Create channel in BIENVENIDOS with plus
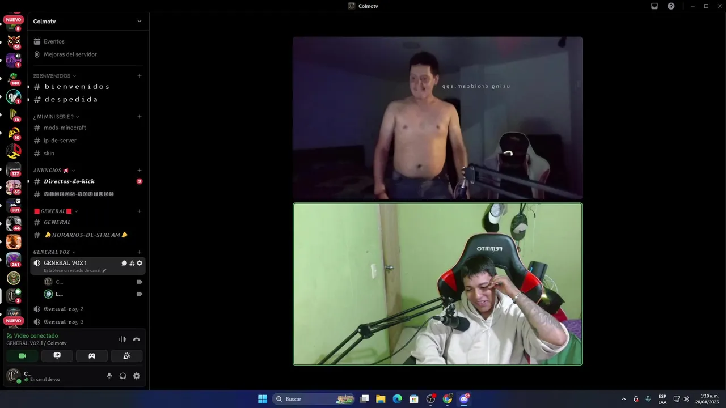Screen dimensions: 726x408 140,76
